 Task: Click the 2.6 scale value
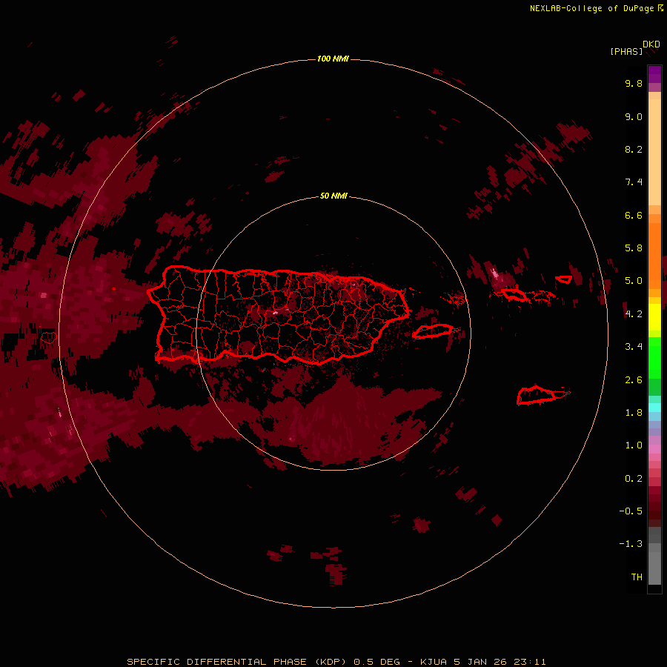point(634,380)
